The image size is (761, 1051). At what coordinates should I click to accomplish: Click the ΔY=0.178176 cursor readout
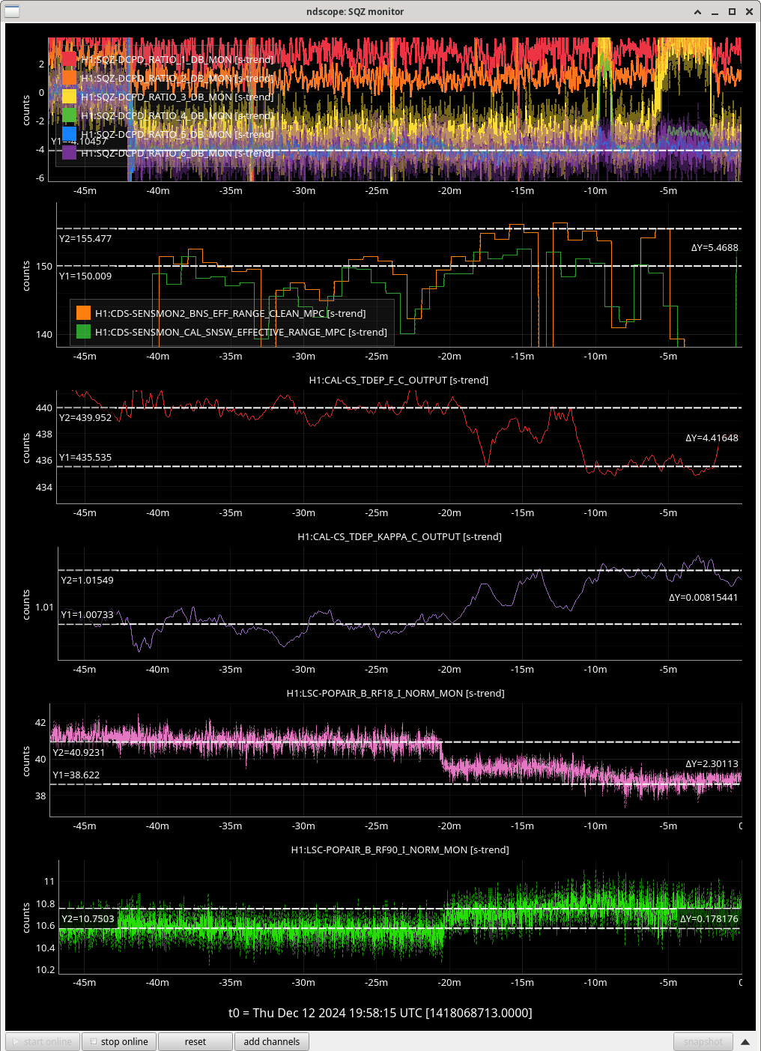[x=709, y=919]
